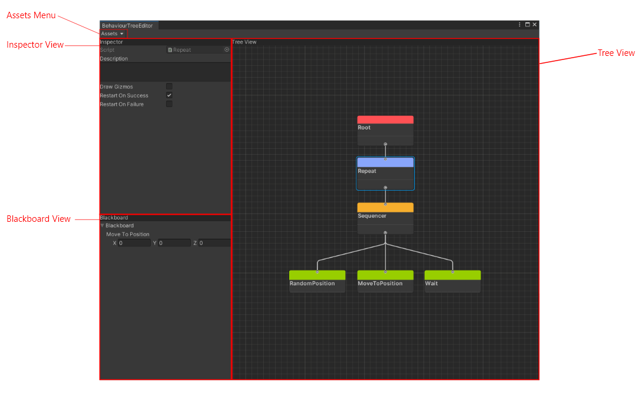
Task: Disable Restart On Success
Action: (x=169, y=95)
